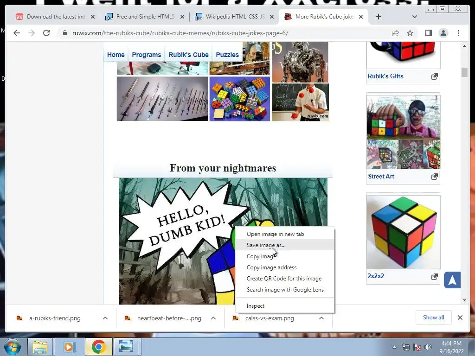Click page scrollbar up arrow
Screen dimensions: 475x356
point(464,46)
